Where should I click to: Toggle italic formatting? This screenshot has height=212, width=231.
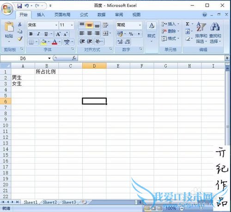tap(38, 34)
